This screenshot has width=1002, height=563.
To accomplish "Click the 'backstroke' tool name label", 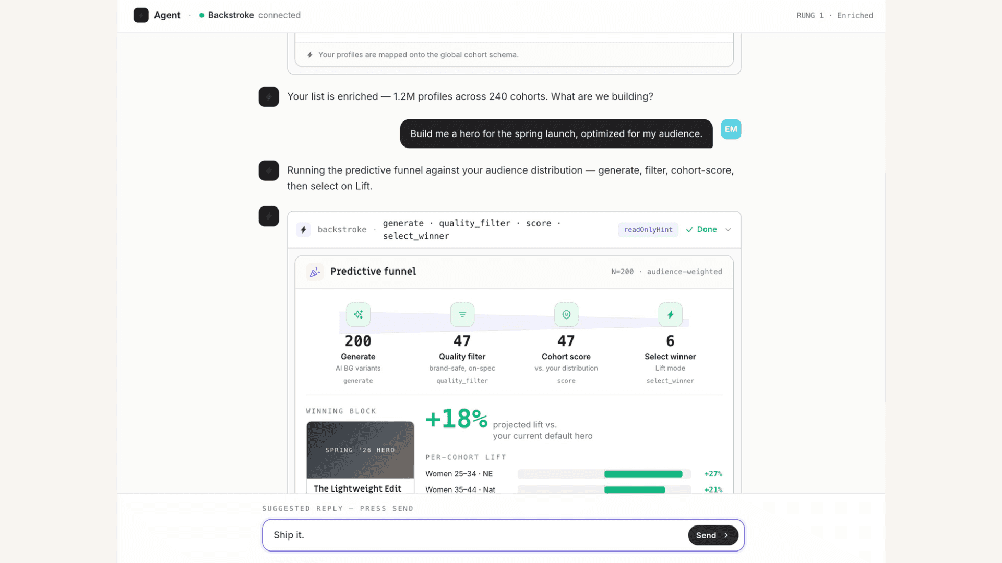I will point(342,230).
